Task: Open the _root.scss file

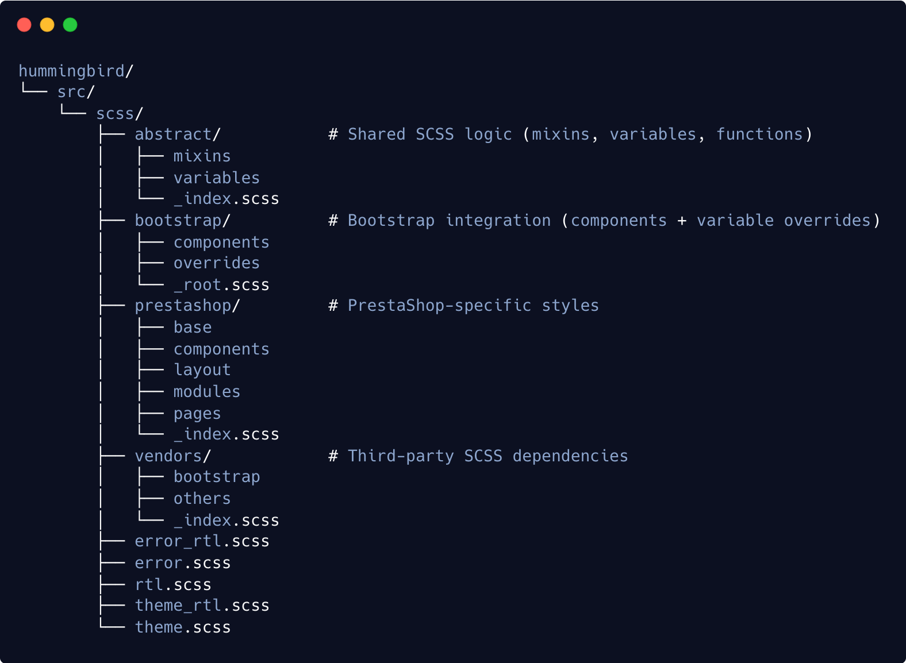Action: click(221, 285)
